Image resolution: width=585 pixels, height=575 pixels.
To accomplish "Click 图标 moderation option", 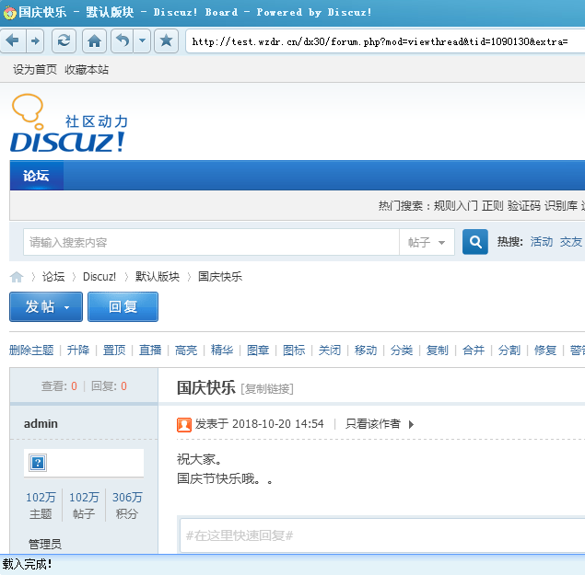I will tap(294, 351).
